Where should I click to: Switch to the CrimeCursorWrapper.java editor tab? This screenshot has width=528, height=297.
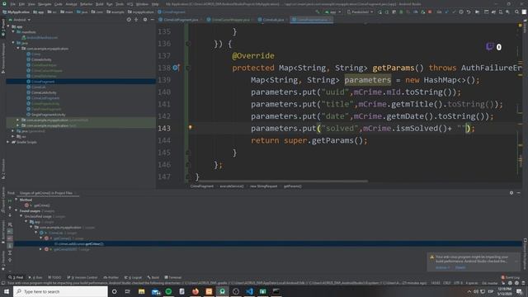click(x=231, y=20)
